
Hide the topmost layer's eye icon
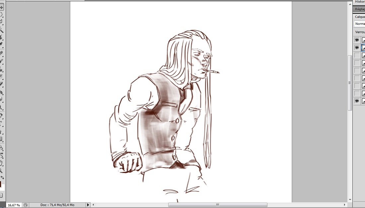[x=357, y=40]
